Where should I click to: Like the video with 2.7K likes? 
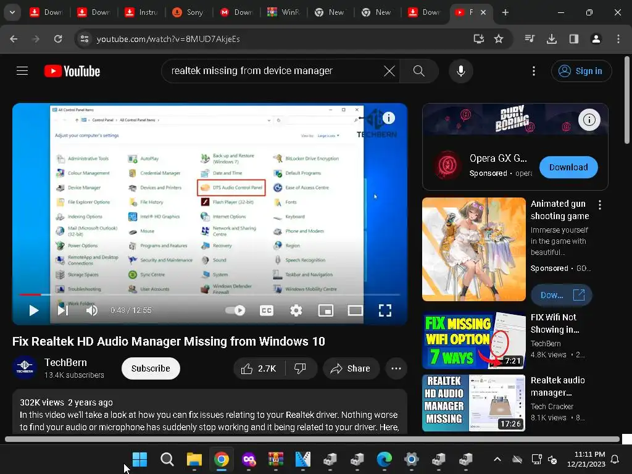(x=259, y=368)
